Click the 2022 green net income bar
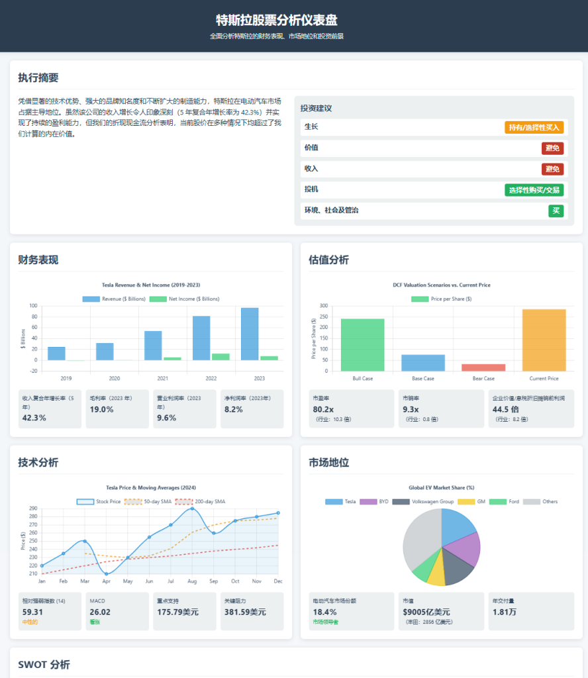Image resolution: width=588 pixels, height=678 pixels. tap(220, 357)
